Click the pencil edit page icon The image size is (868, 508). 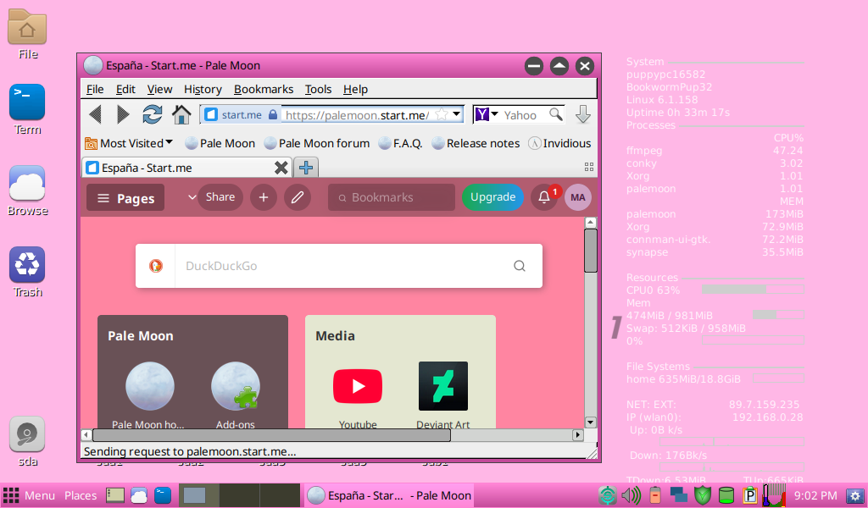pyautogui.click(x=297, y=197)
